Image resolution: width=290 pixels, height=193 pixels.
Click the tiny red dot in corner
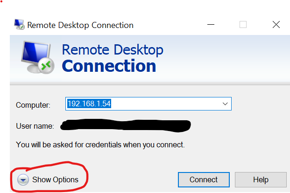[x=1, y=1]
